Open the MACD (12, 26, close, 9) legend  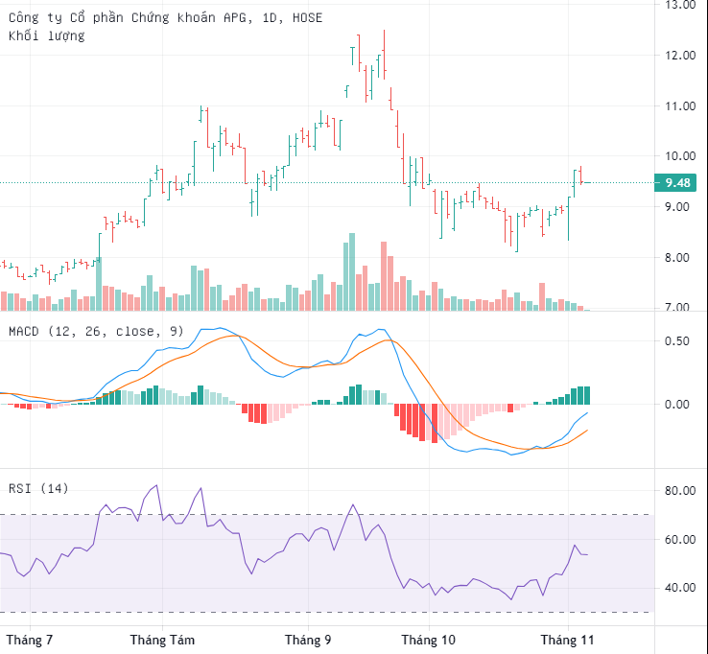point(96,331)
